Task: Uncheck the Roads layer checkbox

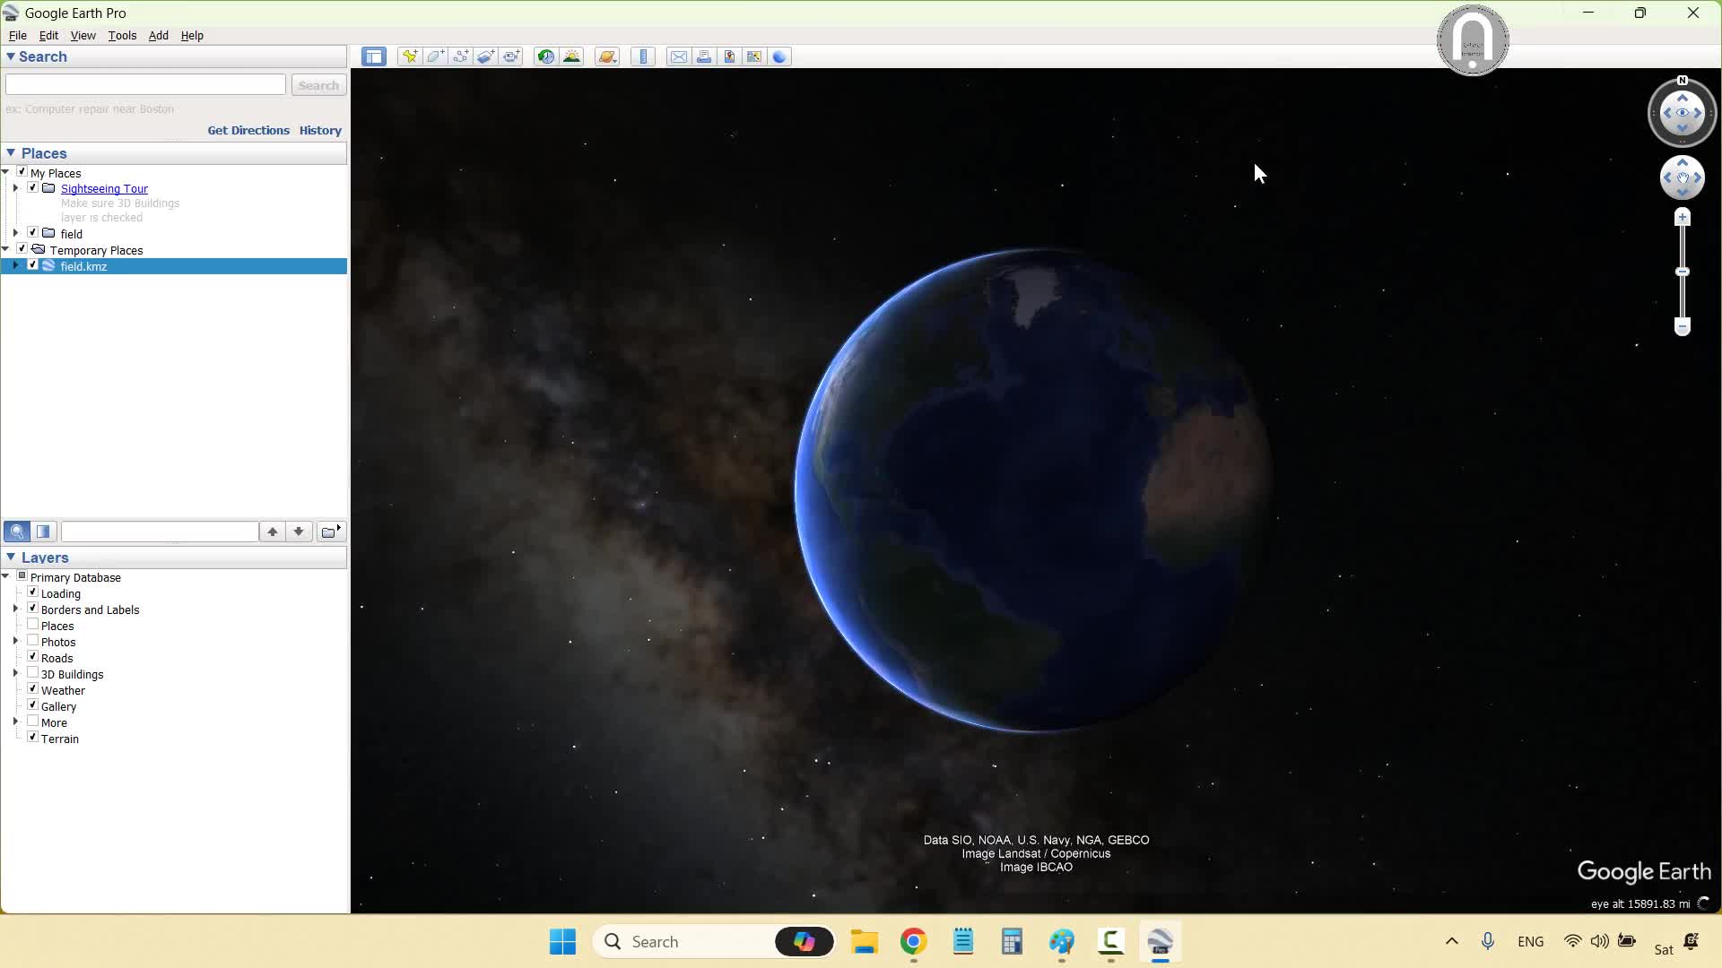Action: coord(33,657)
